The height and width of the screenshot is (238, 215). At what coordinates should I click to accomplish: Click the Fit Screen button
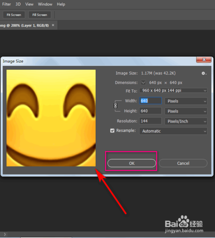[x=14, y=15]
